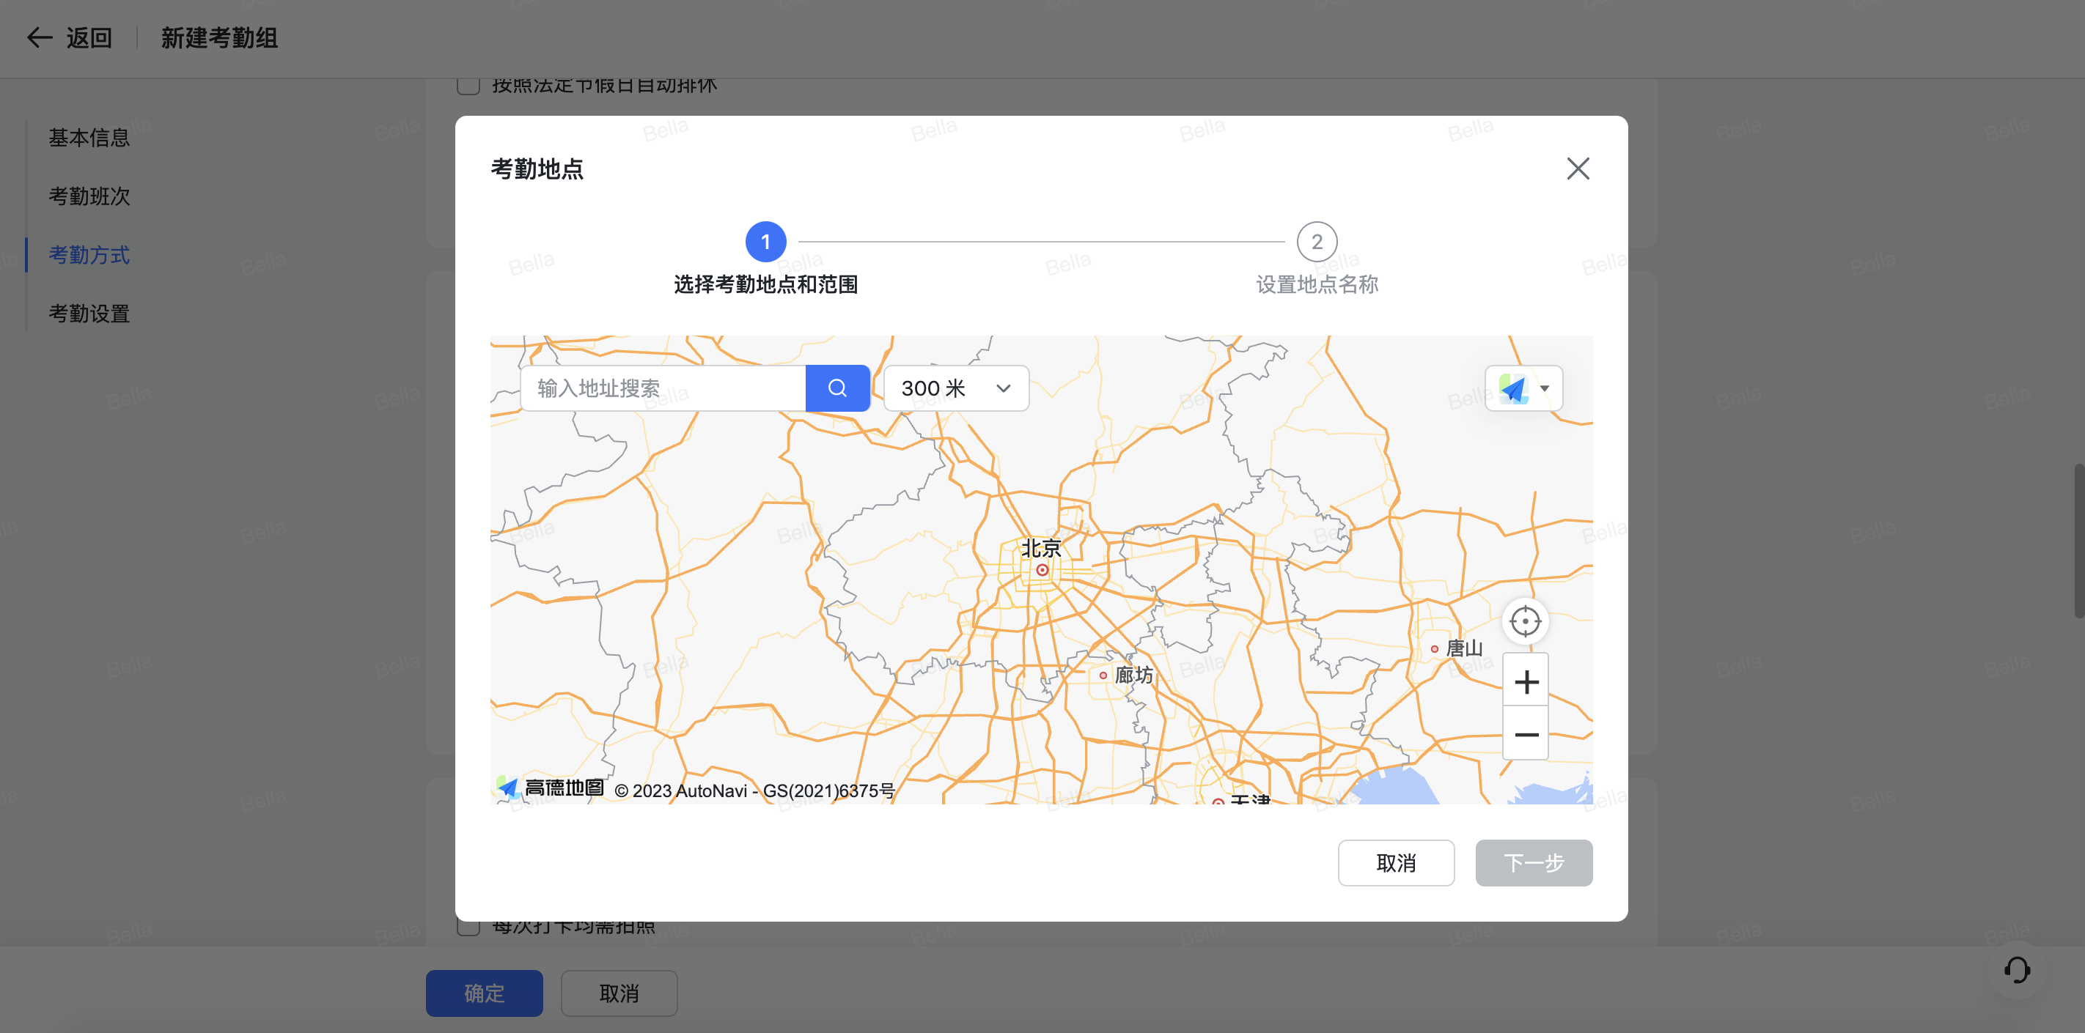Open 考勤方式 in the sidebar
The width and height of the screenshot is (2085, 1033).
click(x=89, y=255)
